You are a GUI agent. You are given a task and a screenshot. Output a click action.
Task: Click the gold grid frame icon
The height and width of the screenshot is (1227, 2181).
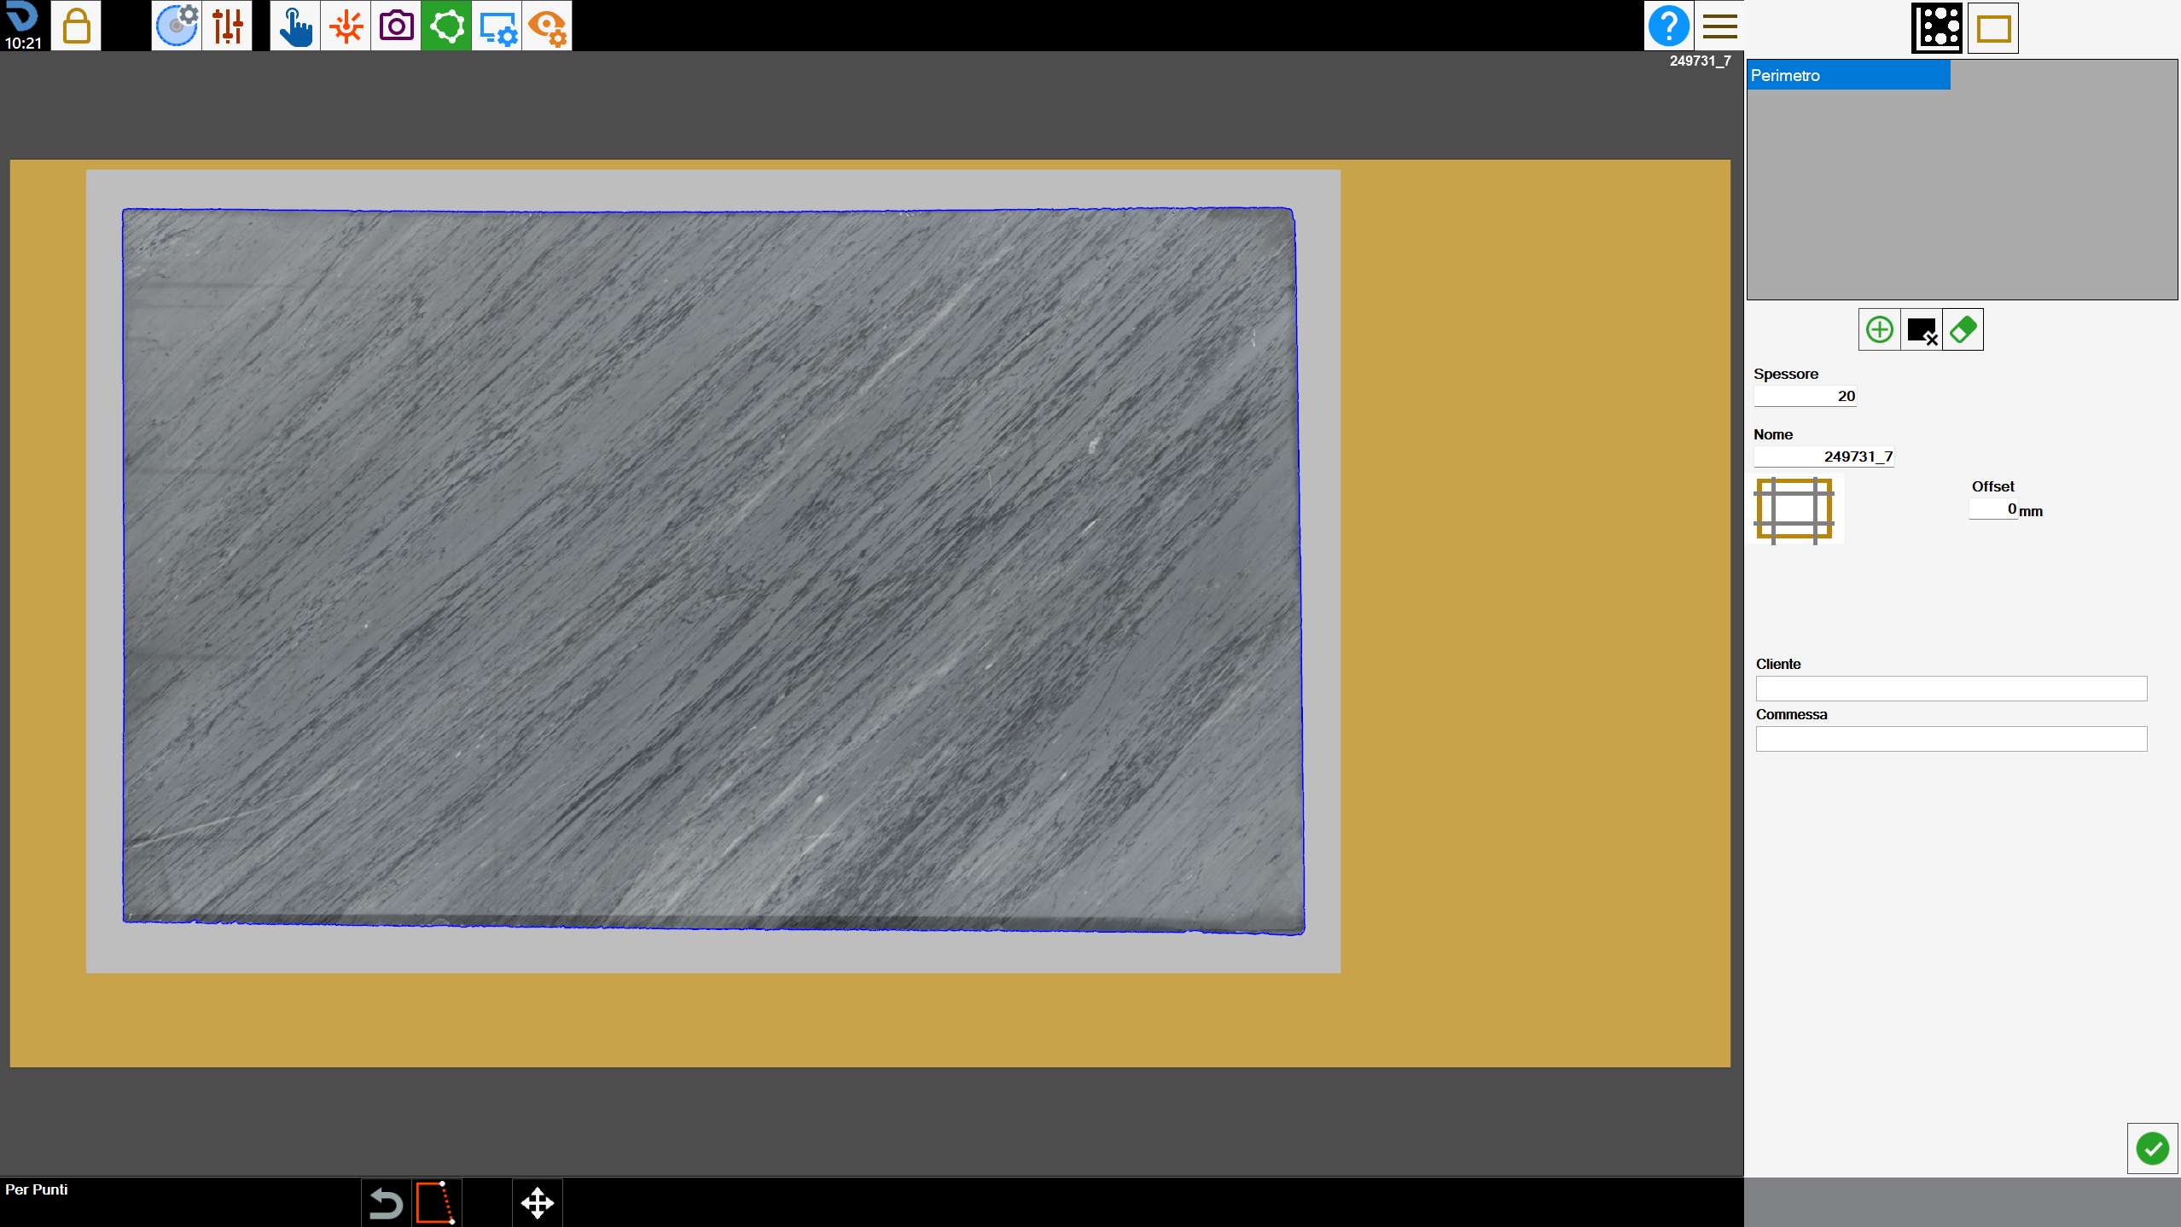click(x=1794, y=509)
